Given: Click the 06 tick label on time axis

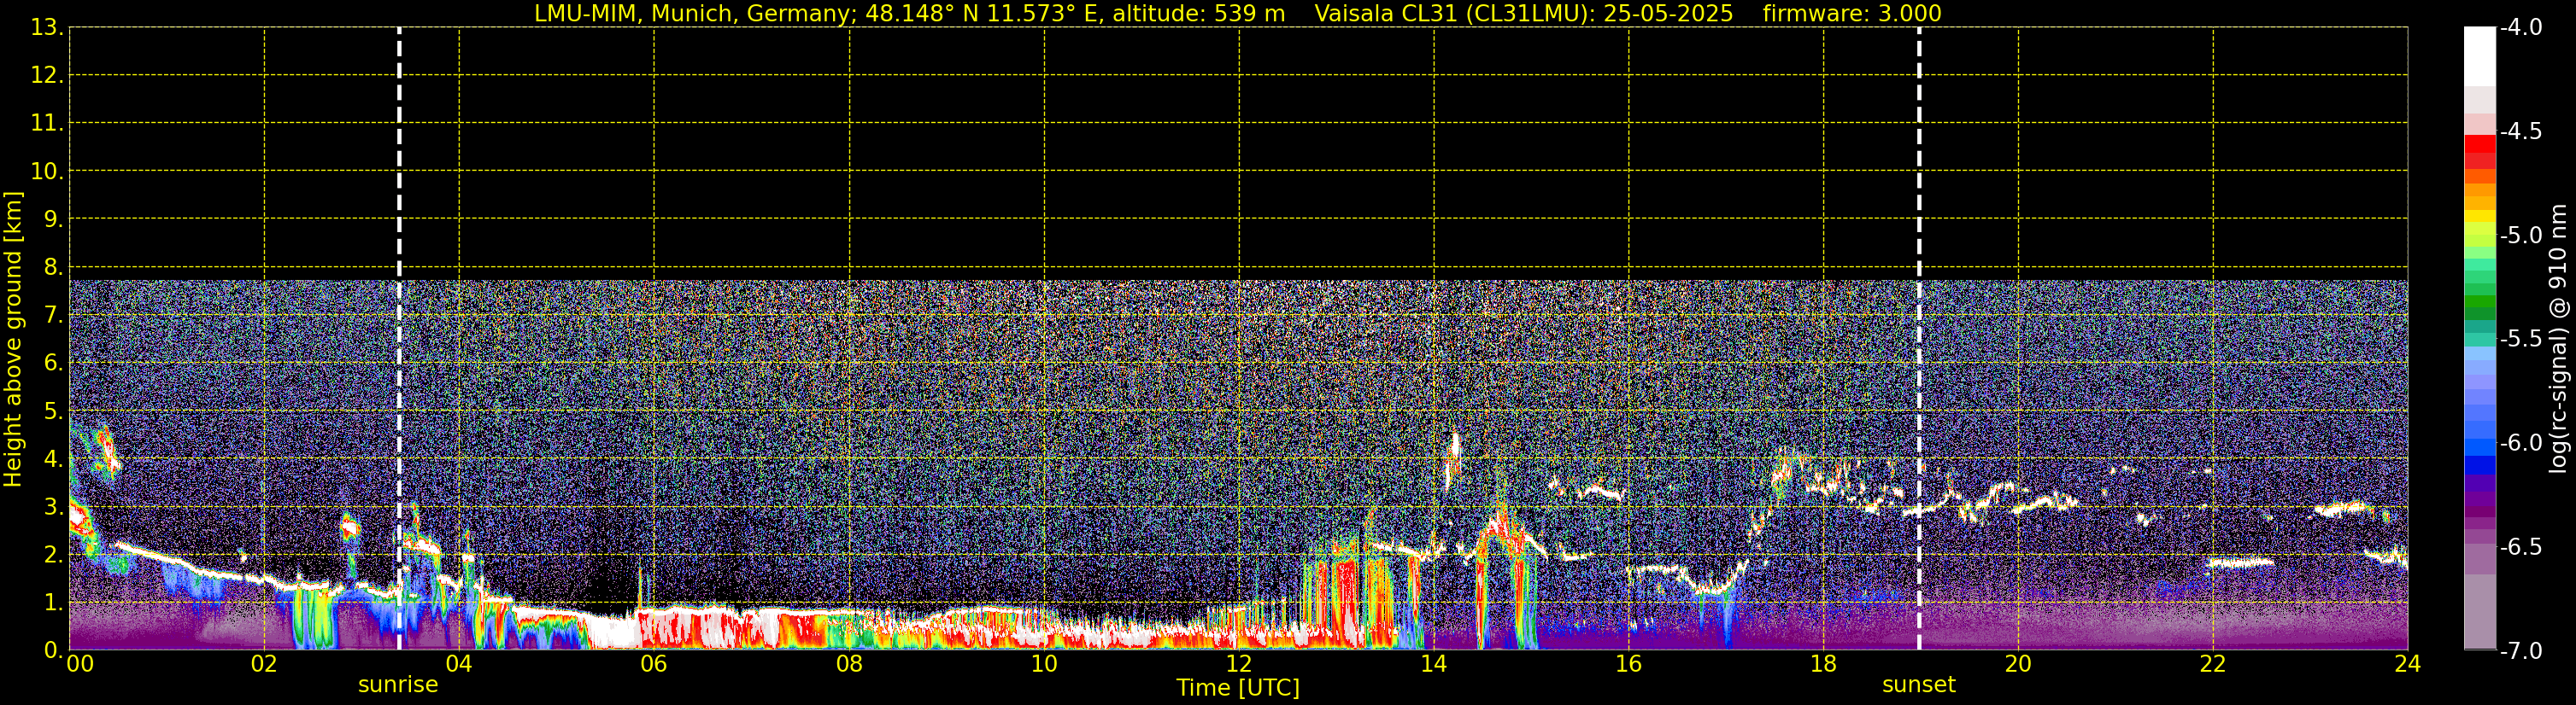Looking at the screenshot, I should click(653, 663).
